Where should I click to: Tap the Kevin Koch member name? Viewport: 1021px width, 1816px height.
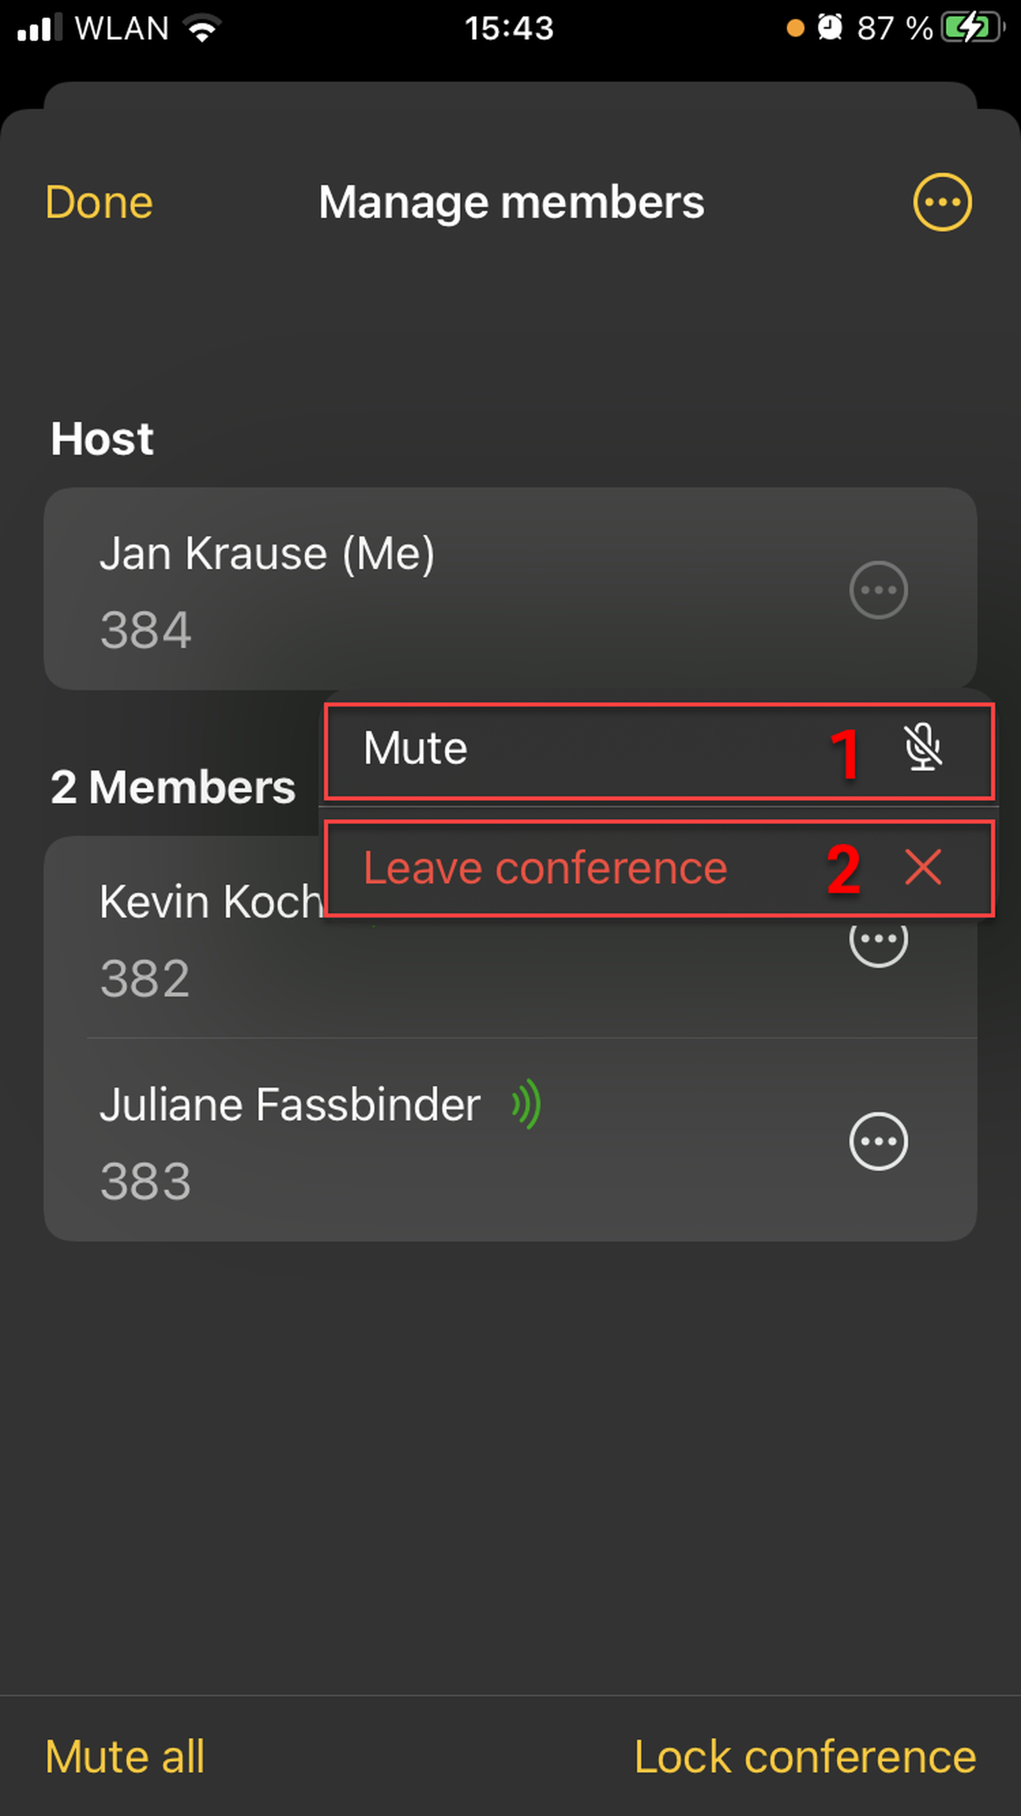pyautogui.click(x=210, y=902)
